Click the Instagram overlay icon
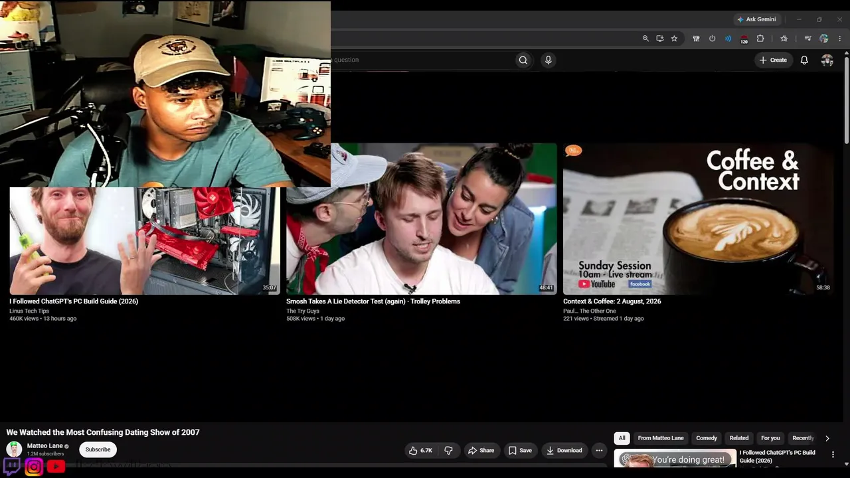The height and width of the screenshot is (478, 850). (34, 467)
